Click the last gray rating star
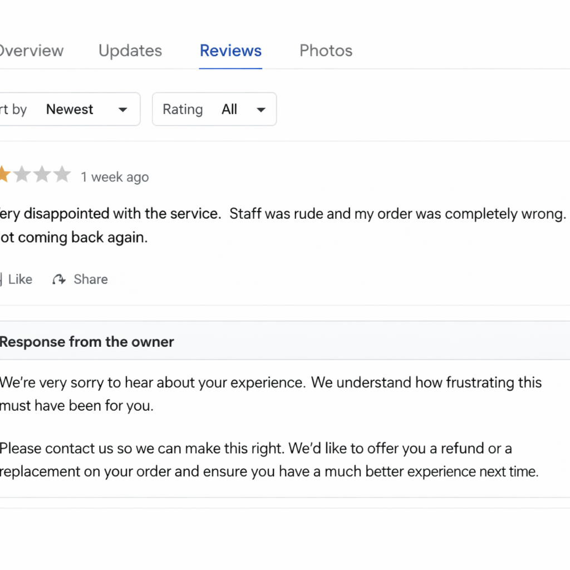Image resolution: width=570 pixels, height=570 pixels. coord(62,175)
